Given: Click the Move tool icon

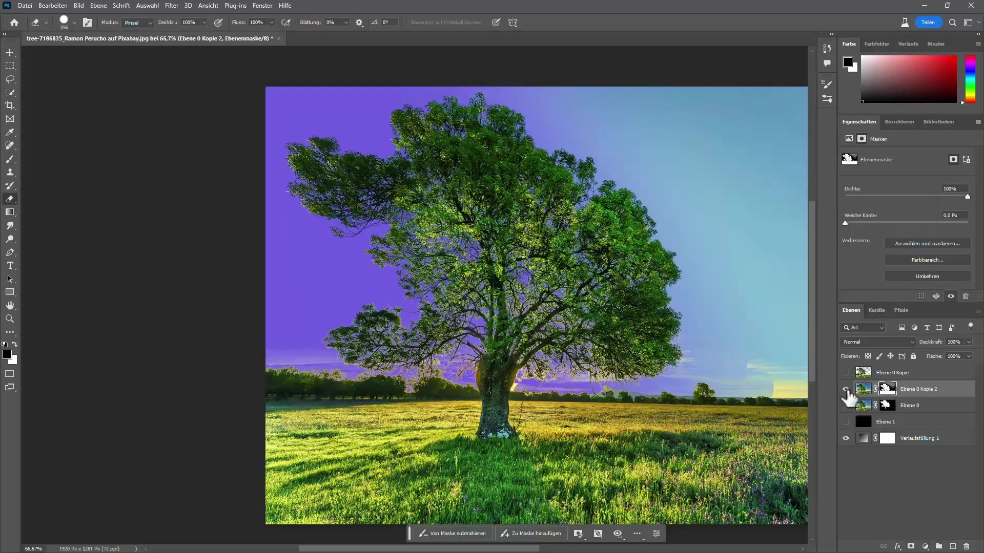Looking at the screenshot, I should (x=10, y=52).
